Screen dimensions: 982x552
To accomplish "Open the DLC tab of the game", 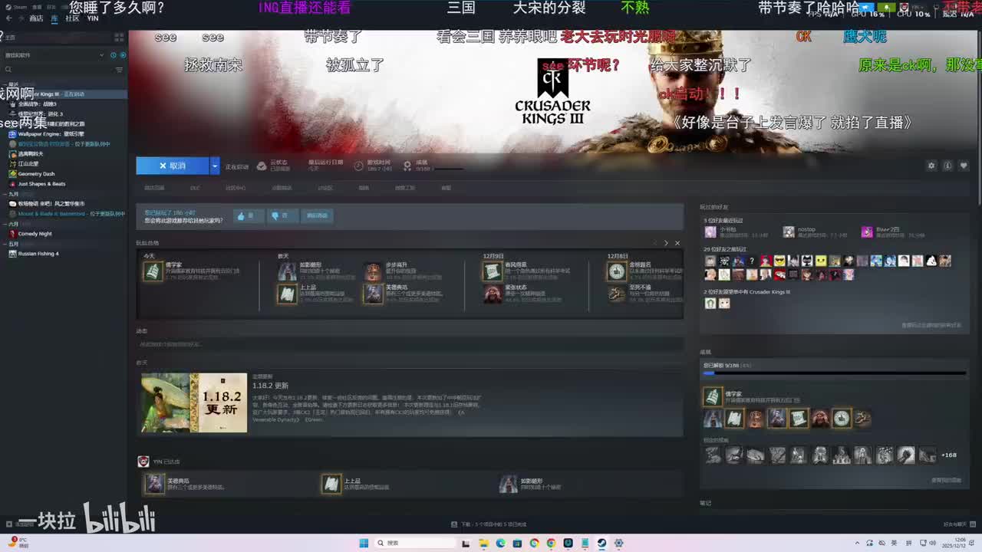I will [x=195, y=188].
